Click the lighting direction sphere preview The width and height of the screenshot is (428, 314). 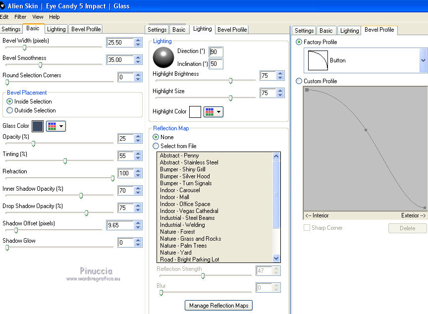click(163, 57)
